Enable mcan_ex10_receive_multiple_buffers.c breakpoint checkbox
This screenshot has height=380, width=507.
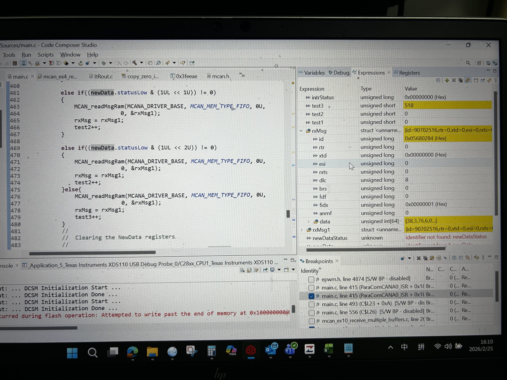[x=312, y=321]
